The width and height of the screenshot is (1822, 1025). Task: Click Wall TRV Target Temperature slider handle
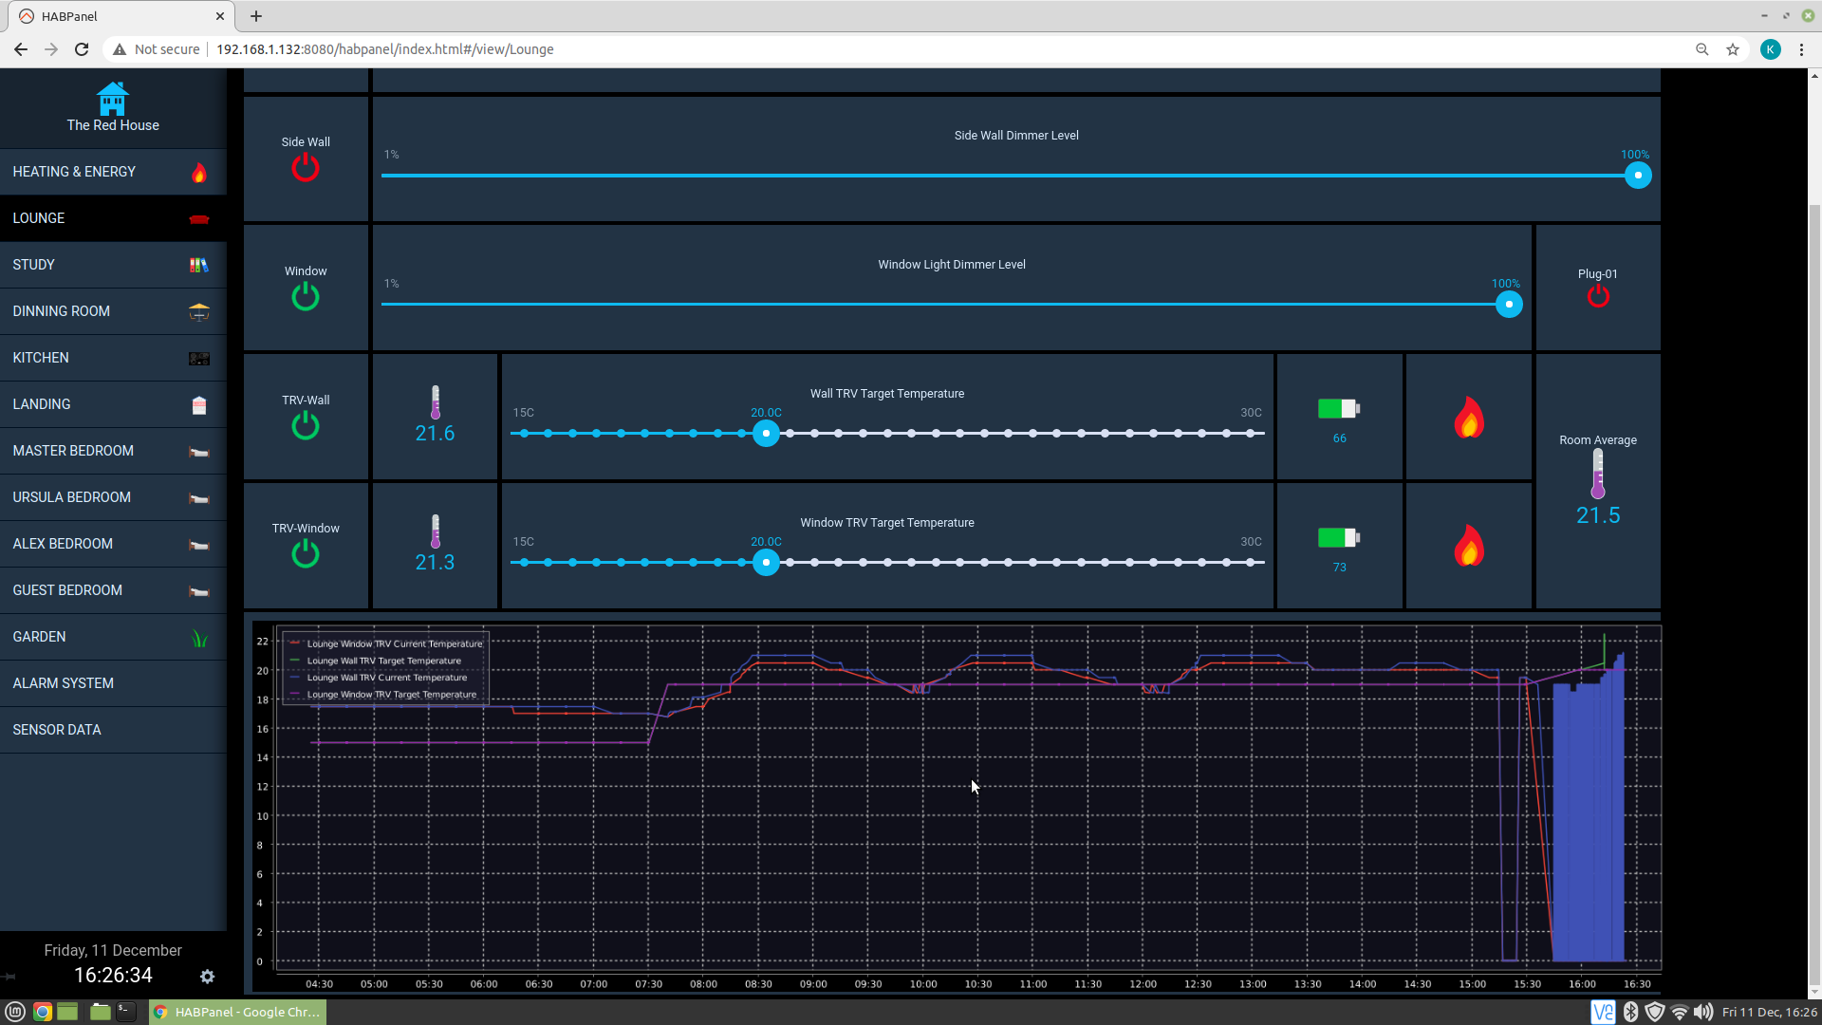(766, 434)
